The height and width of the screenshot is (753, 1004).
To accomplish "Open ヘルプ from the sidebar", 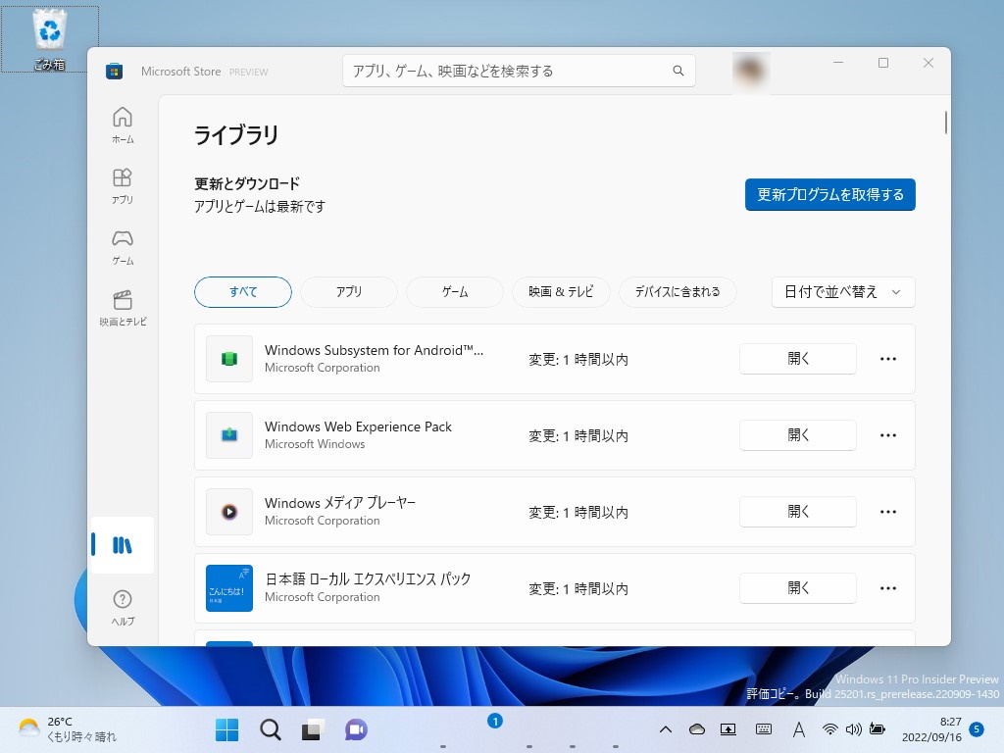I will (122, 601).
